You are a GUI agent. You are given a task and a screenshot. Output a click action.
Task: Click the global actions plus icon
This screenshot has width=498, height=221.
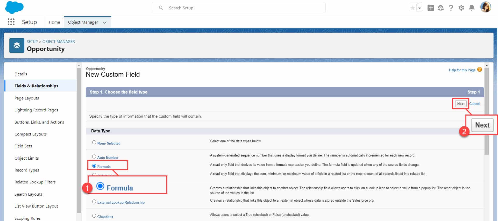tap(431, 8)
